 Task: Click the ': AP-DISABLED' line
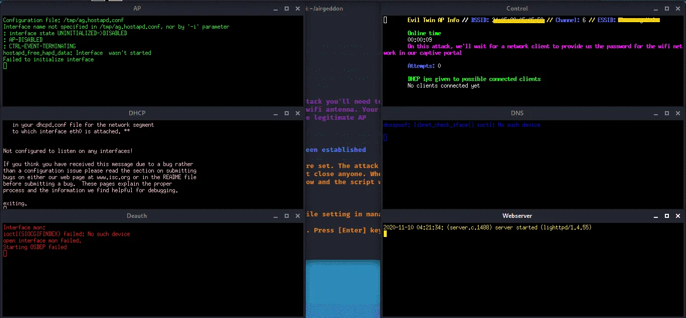23,40
